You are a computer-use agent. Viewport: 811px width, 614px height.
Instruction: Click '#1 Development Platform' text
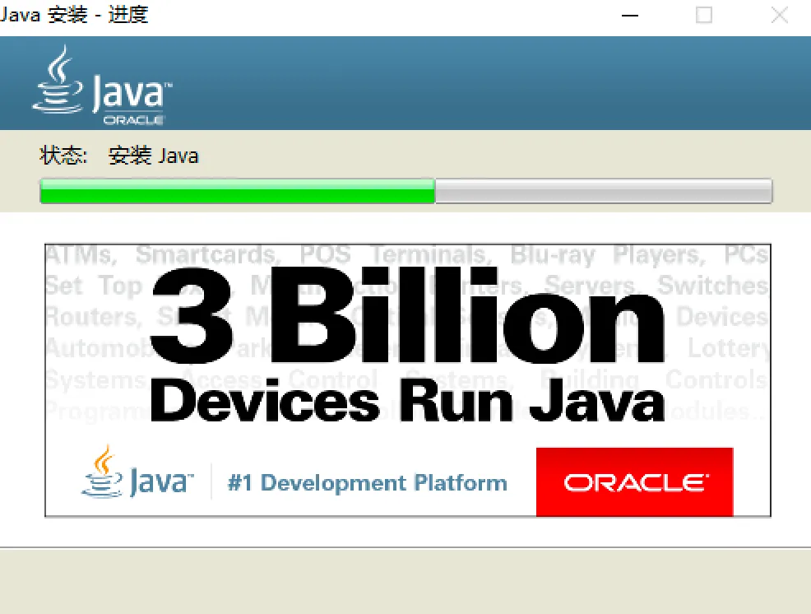pos(368,482)
